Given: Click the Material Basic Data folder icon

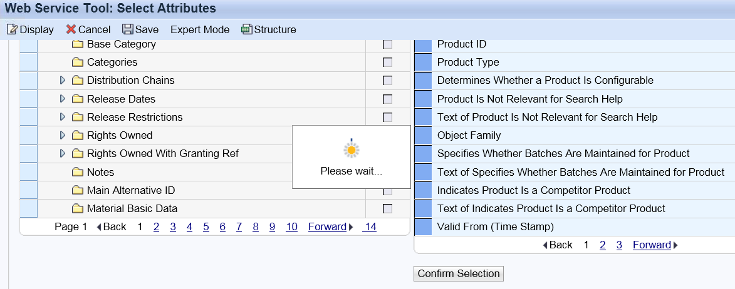Looking at the screenshot, I should 78,208.
